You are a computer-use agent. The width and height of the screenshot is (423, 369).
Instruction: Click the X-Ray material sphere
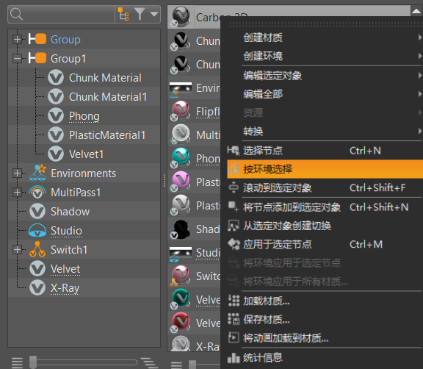click(181, 344)
